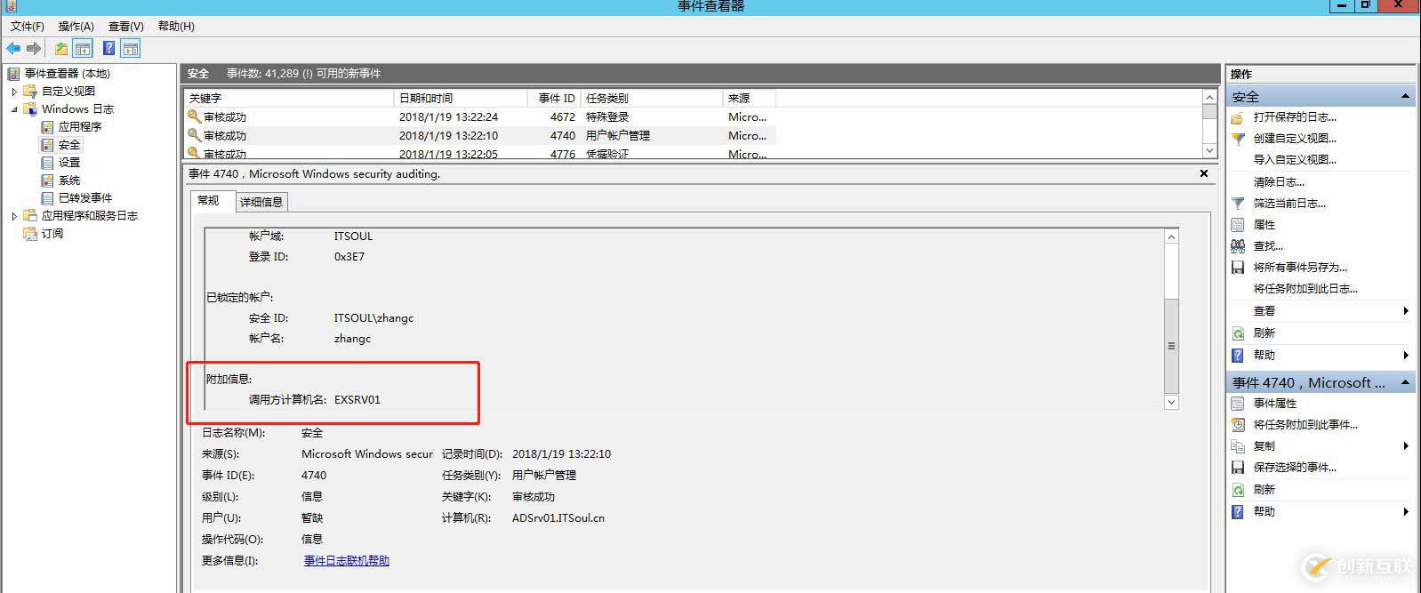This screenshot has width=1421, height=593.
Task: Click the 事件属性 icon
Action: tap(1238, 404)
